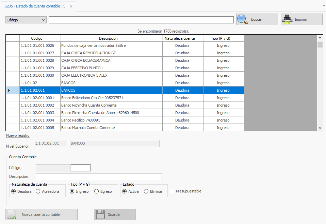326x224 pixels.
Task: Close the Listado de cuenta contable tab
Action: pyautogui.click(x=71, y=6)
